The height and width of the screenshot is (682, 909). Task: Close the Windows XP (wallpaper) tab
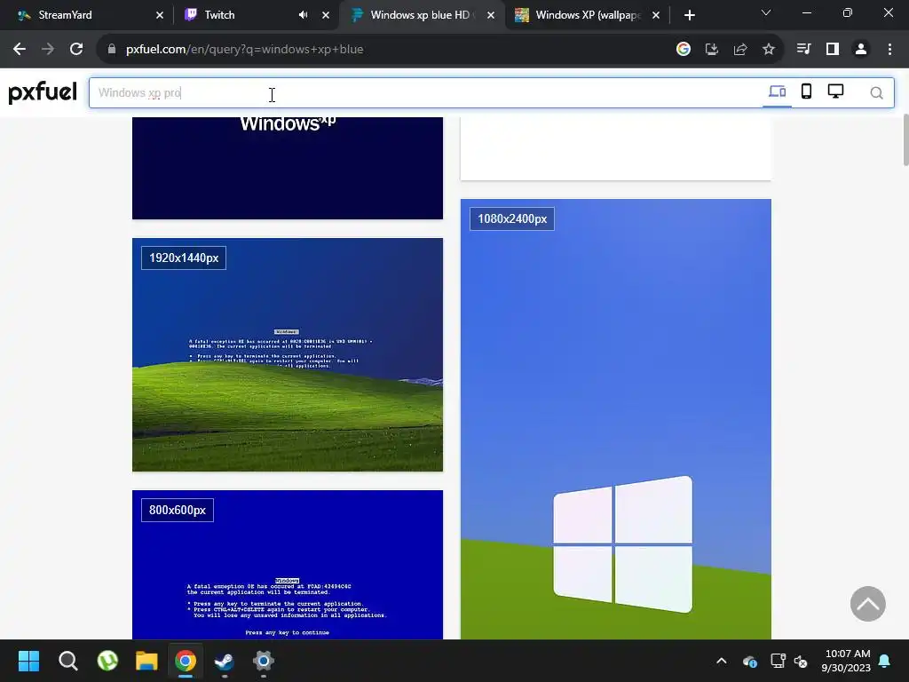point(656,15)
